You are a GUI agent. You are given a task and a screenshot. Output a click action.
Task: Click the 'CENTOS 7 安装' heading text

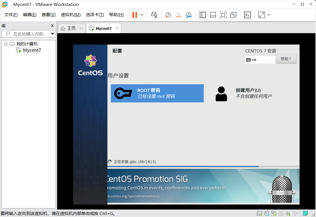[260, 51]
